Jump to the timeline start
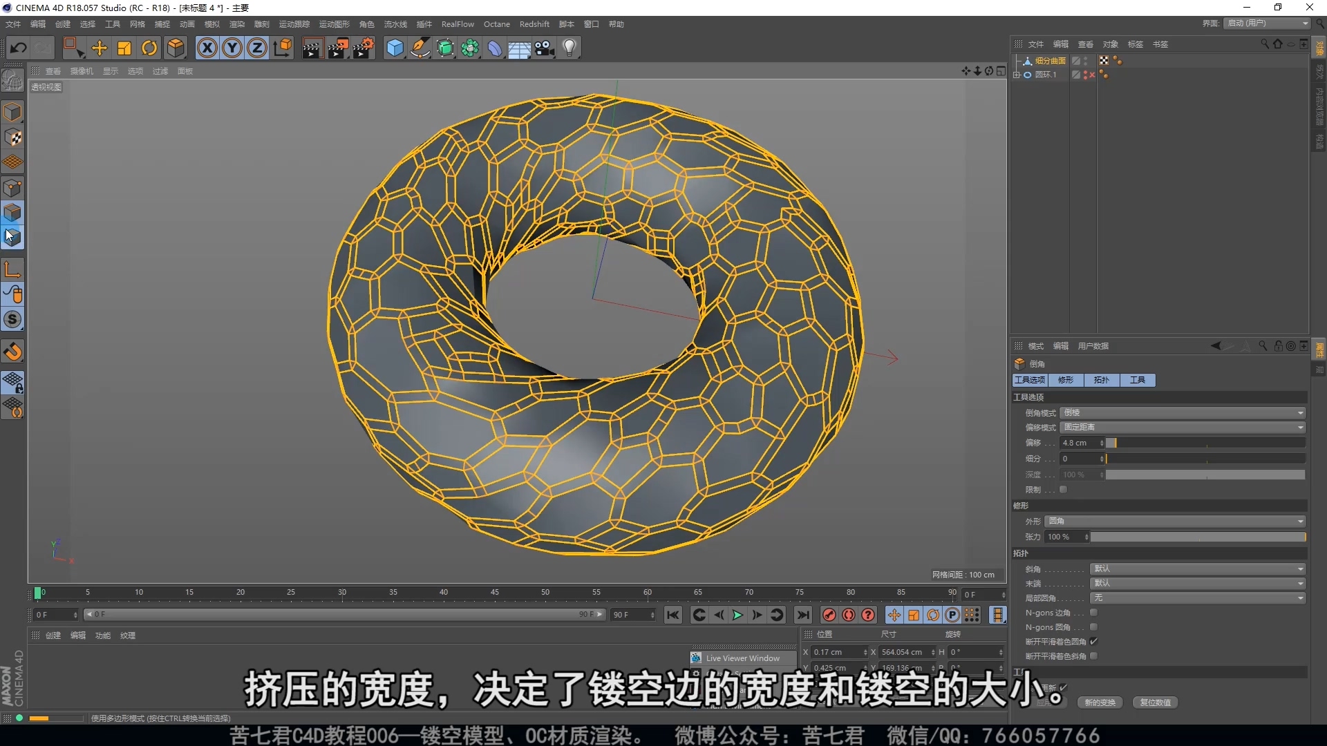Screen dimensions: 1327x746 pos(672,615)
